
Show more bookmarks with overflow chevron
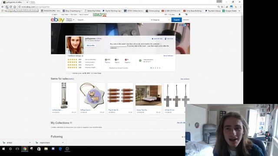(239, 11)
